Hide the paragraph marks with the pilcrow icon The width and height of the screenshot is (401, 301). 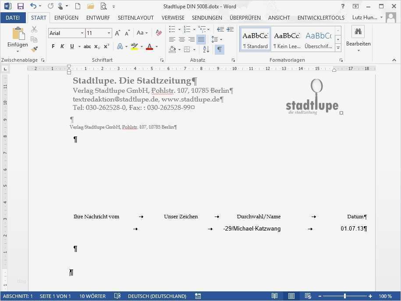(220, 49)
